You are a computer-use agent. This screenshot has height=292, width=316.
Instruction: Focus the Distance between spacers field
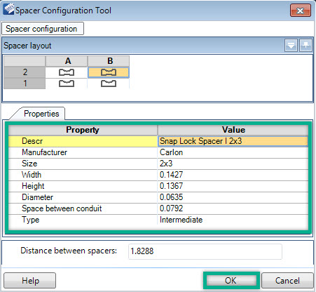click(x=205, y=251)
